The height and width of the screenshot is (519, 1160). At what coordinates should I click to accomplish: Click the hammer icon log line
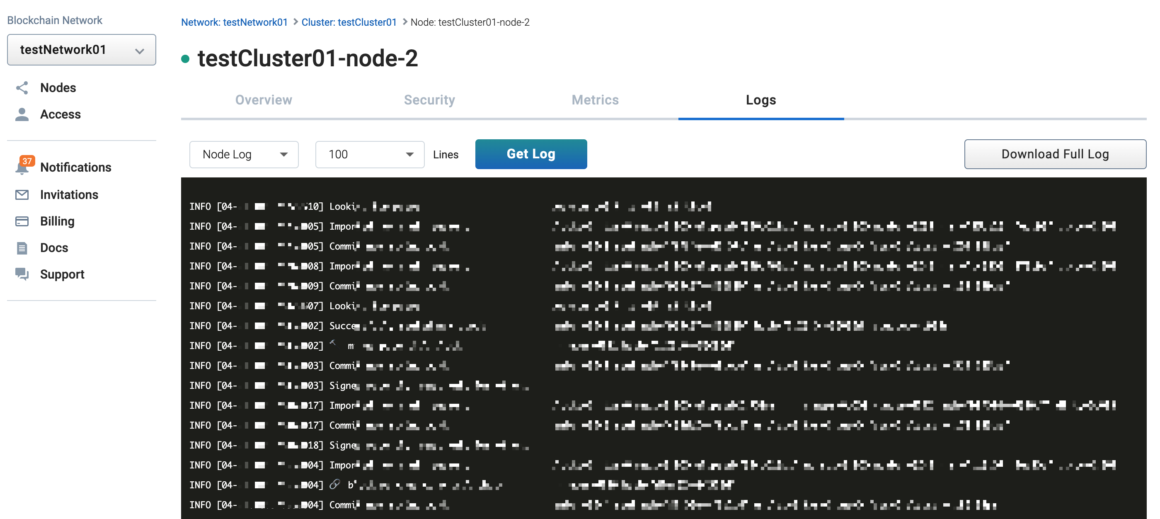point(462,346)
